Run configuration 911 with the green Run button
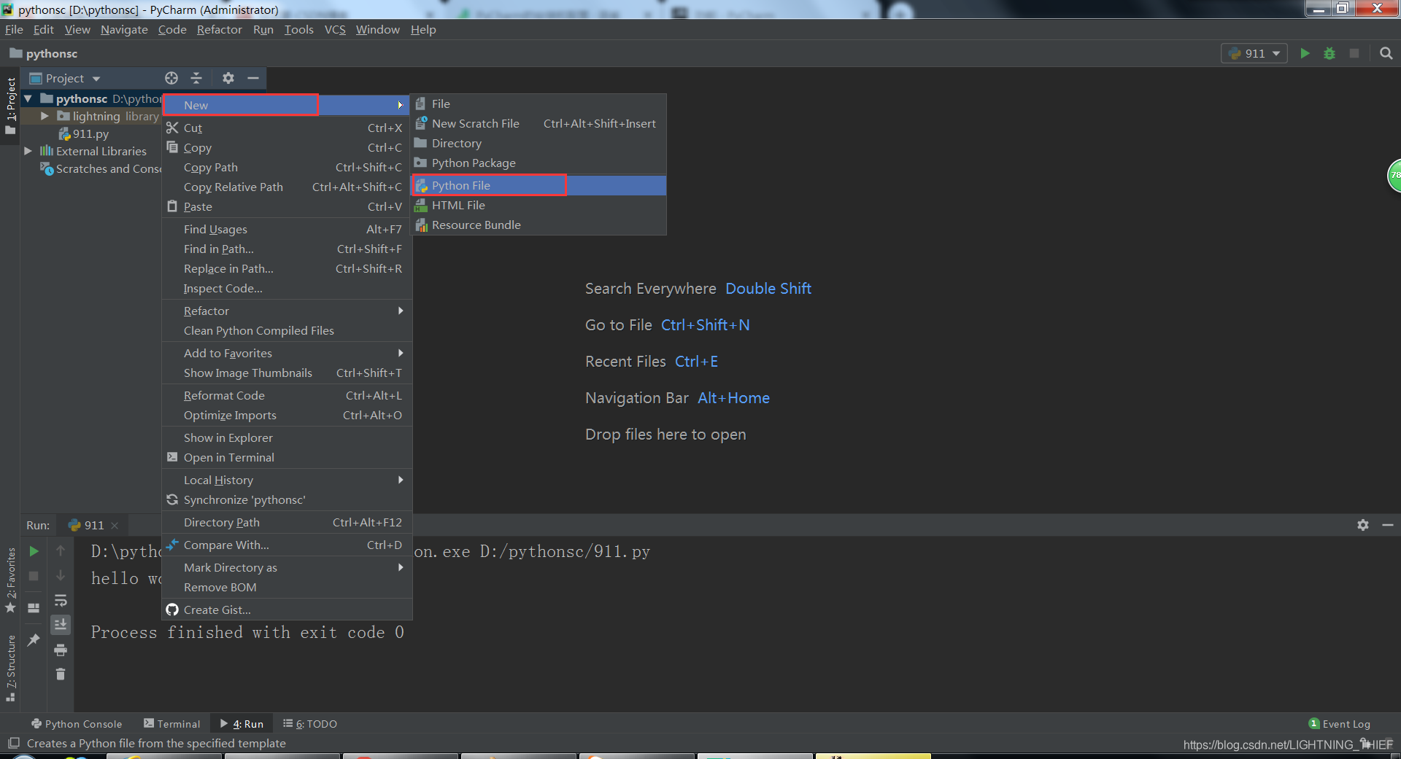The height and width of the screenshot is (759, 1401). 1305,53
